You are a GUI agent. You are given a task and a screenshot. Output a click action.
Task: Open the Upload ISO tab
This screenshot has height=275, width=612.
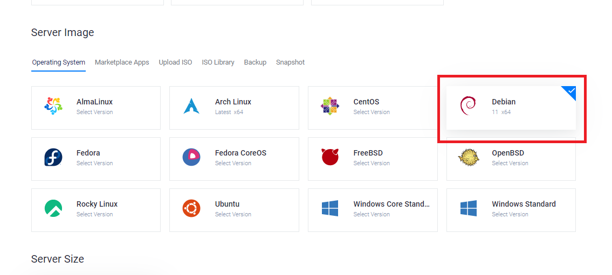175,62
